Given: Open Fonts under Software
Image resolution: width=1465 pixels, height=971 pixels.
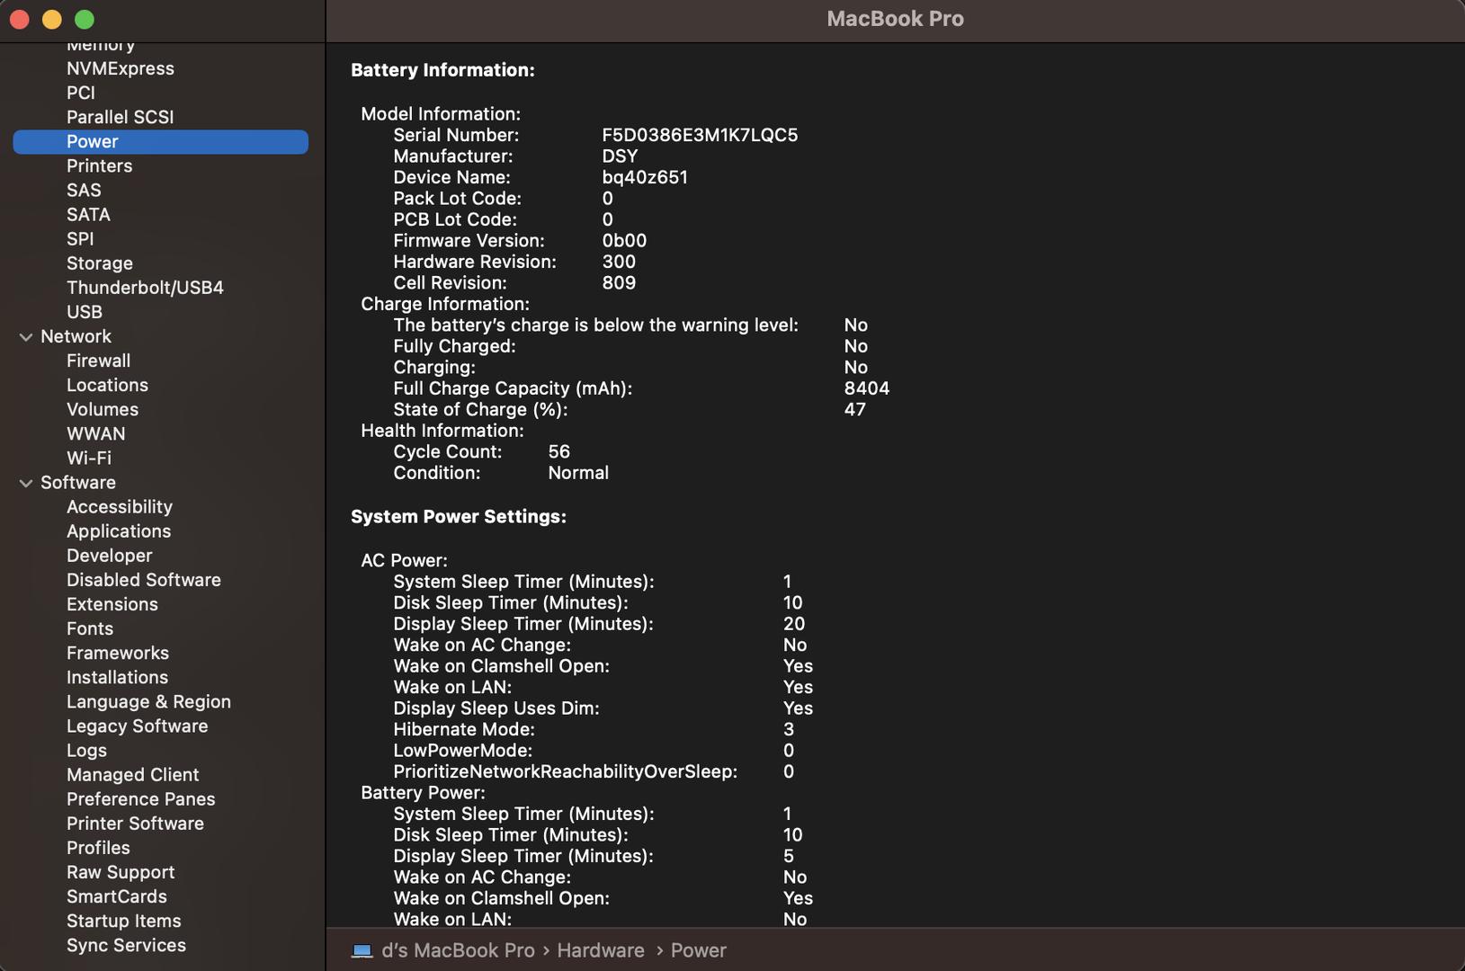Looking at the screenshot, I should click(90, 628).
